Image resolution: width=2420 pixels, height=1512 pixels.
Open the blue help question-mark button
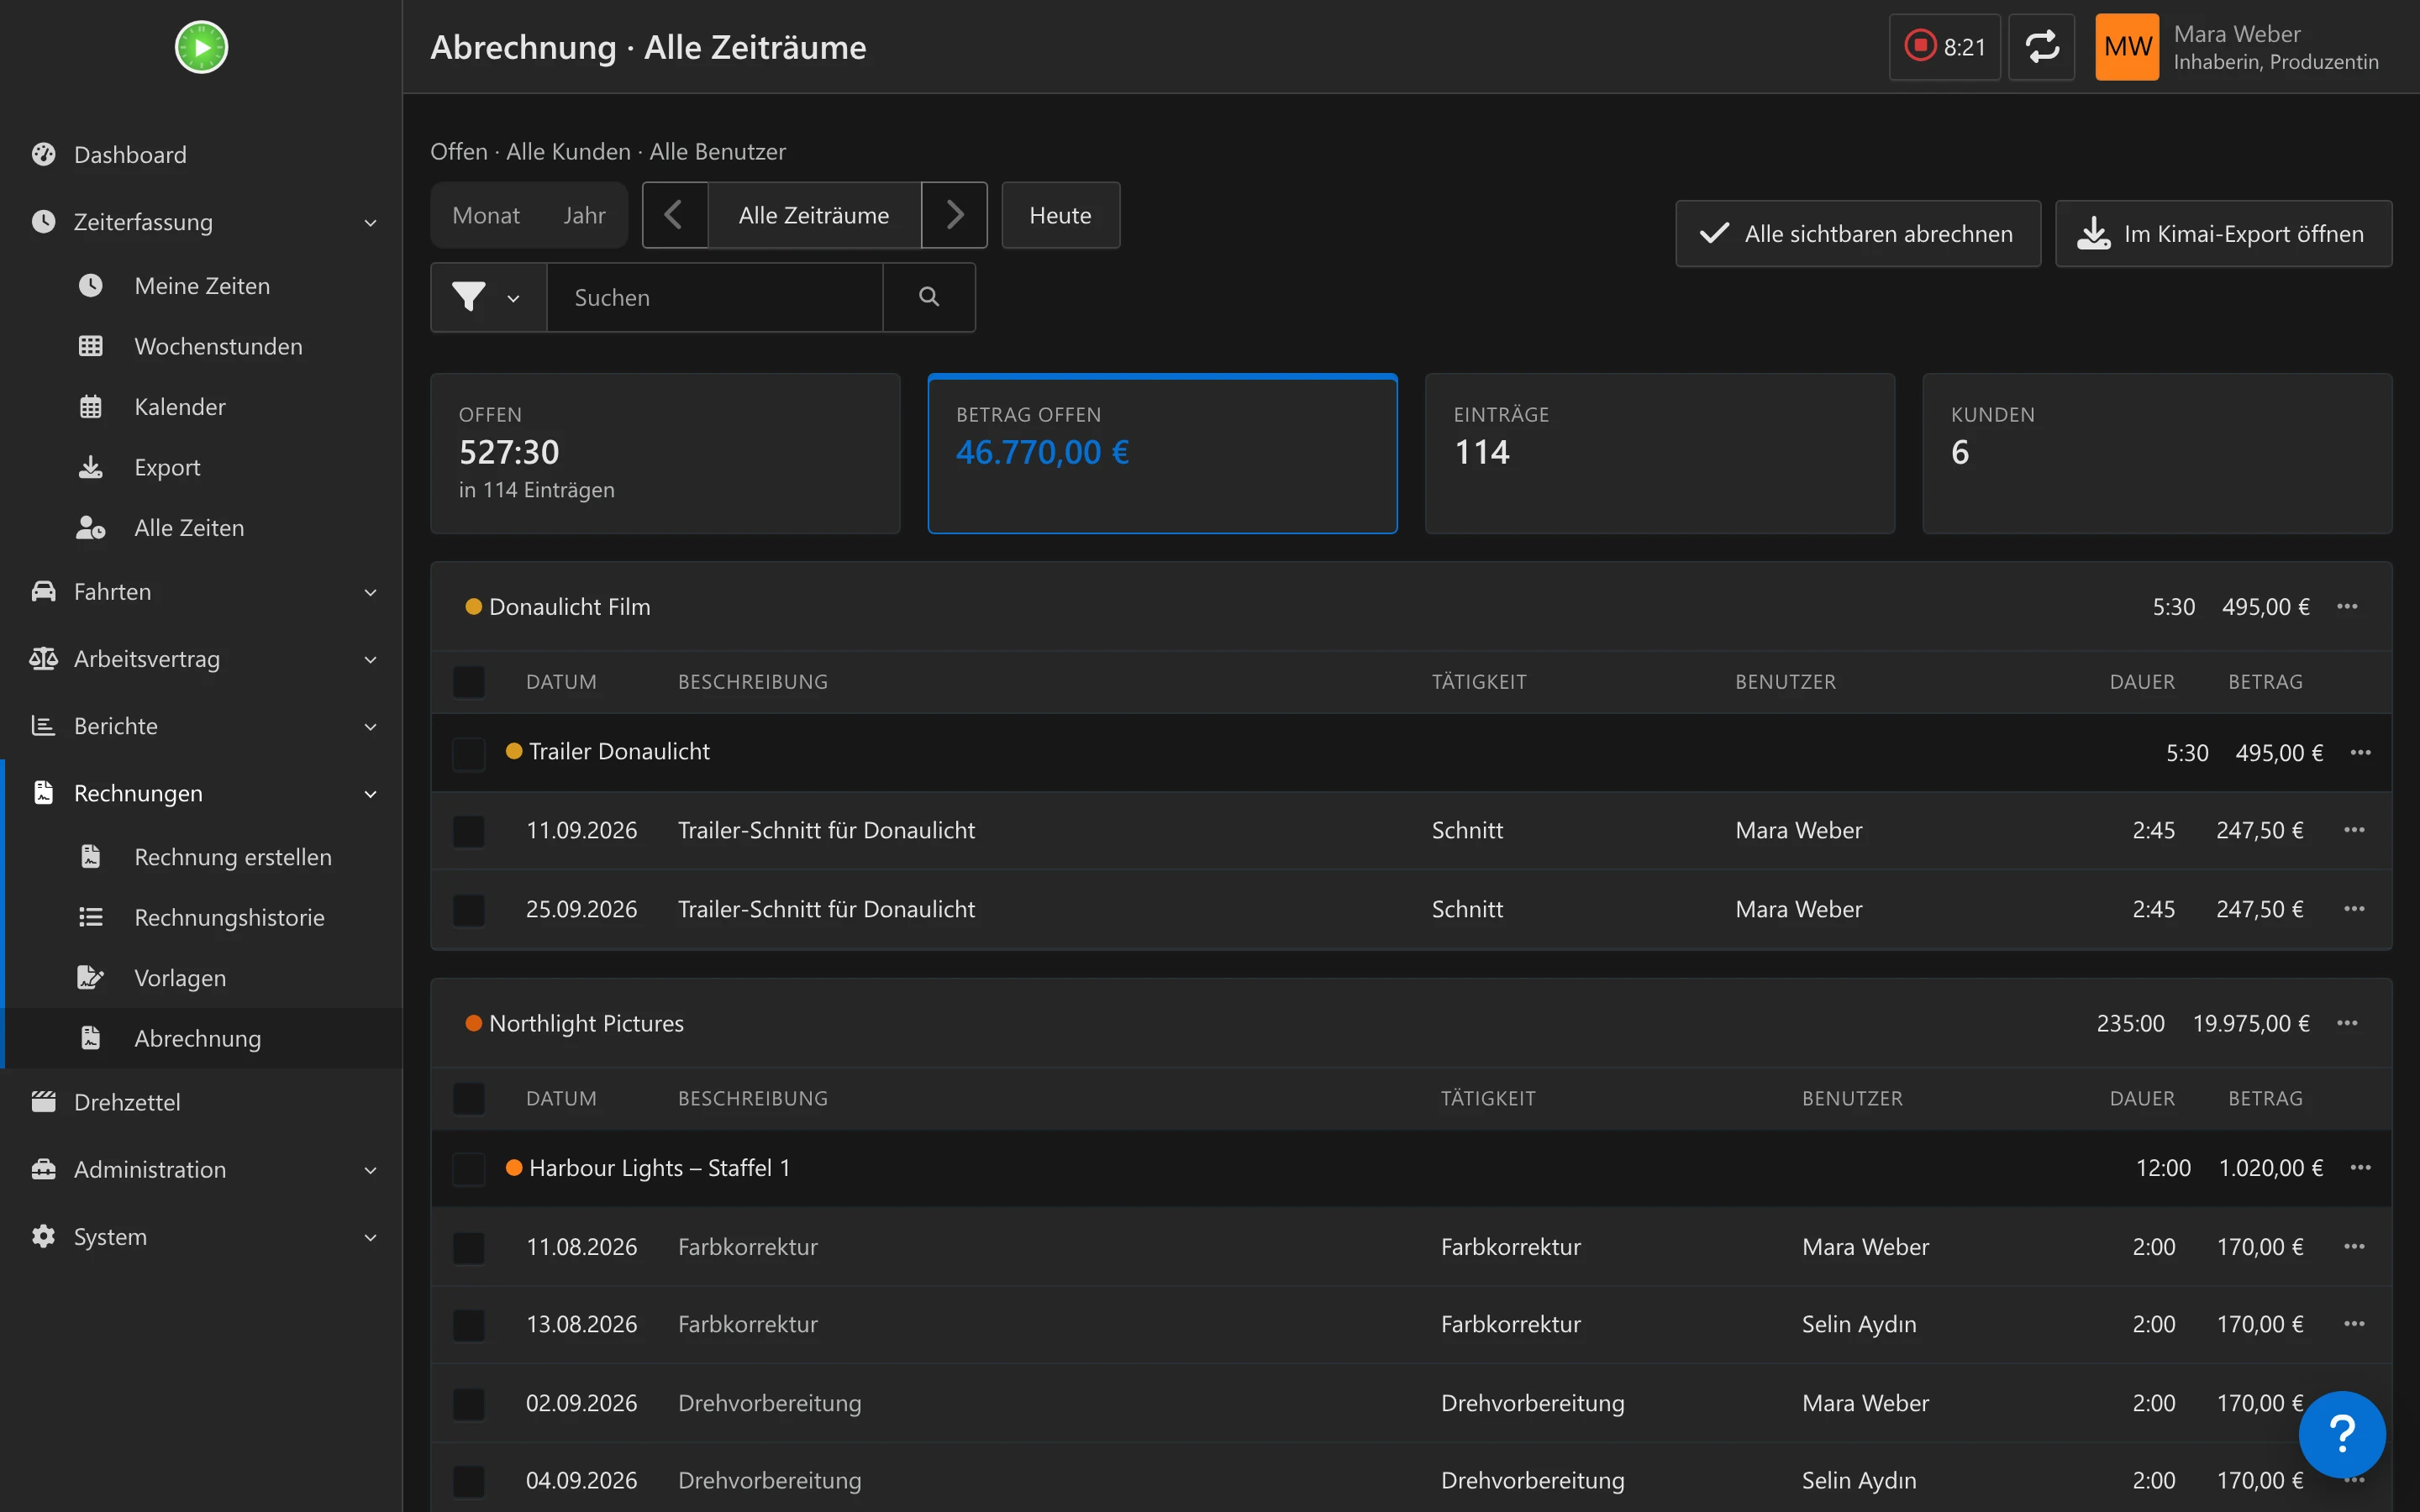coord(2342,1434)
